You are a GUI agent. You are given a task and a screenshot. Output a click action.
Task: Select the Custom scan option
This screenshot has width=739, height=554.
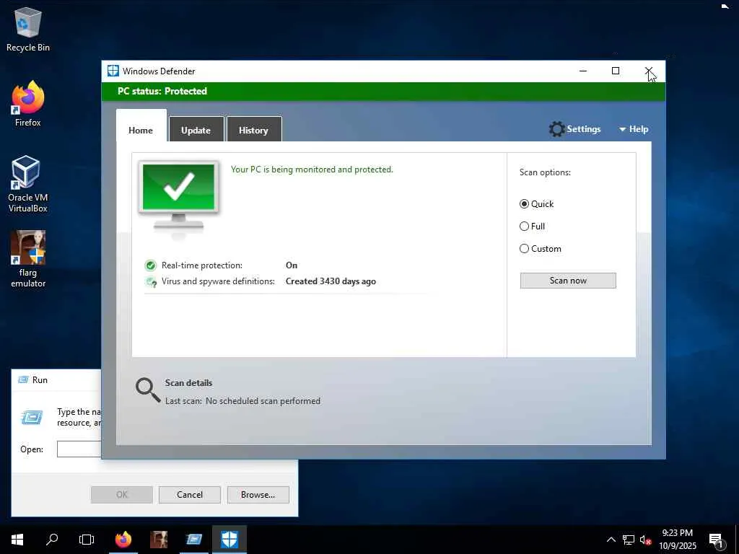click(x=540, y=249)
